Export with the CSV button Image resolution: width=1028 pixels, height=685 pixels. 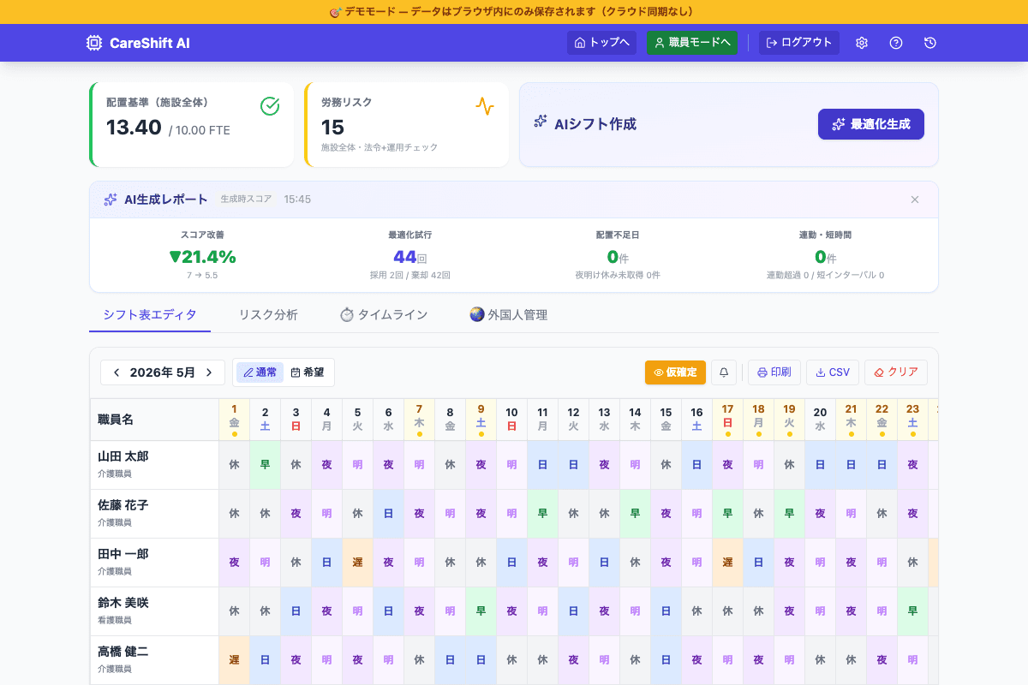(833, 372)
